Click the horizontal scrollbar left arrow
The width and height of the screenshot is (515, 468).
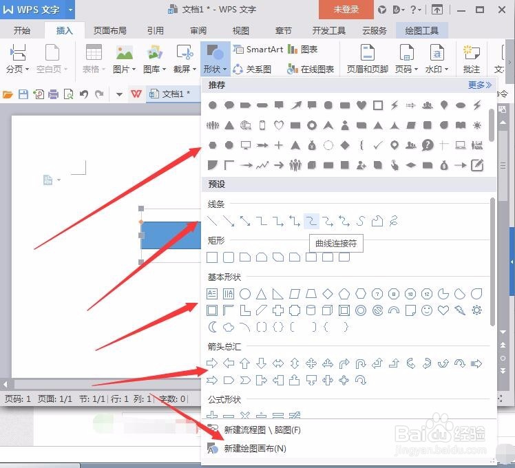[6, 383]
